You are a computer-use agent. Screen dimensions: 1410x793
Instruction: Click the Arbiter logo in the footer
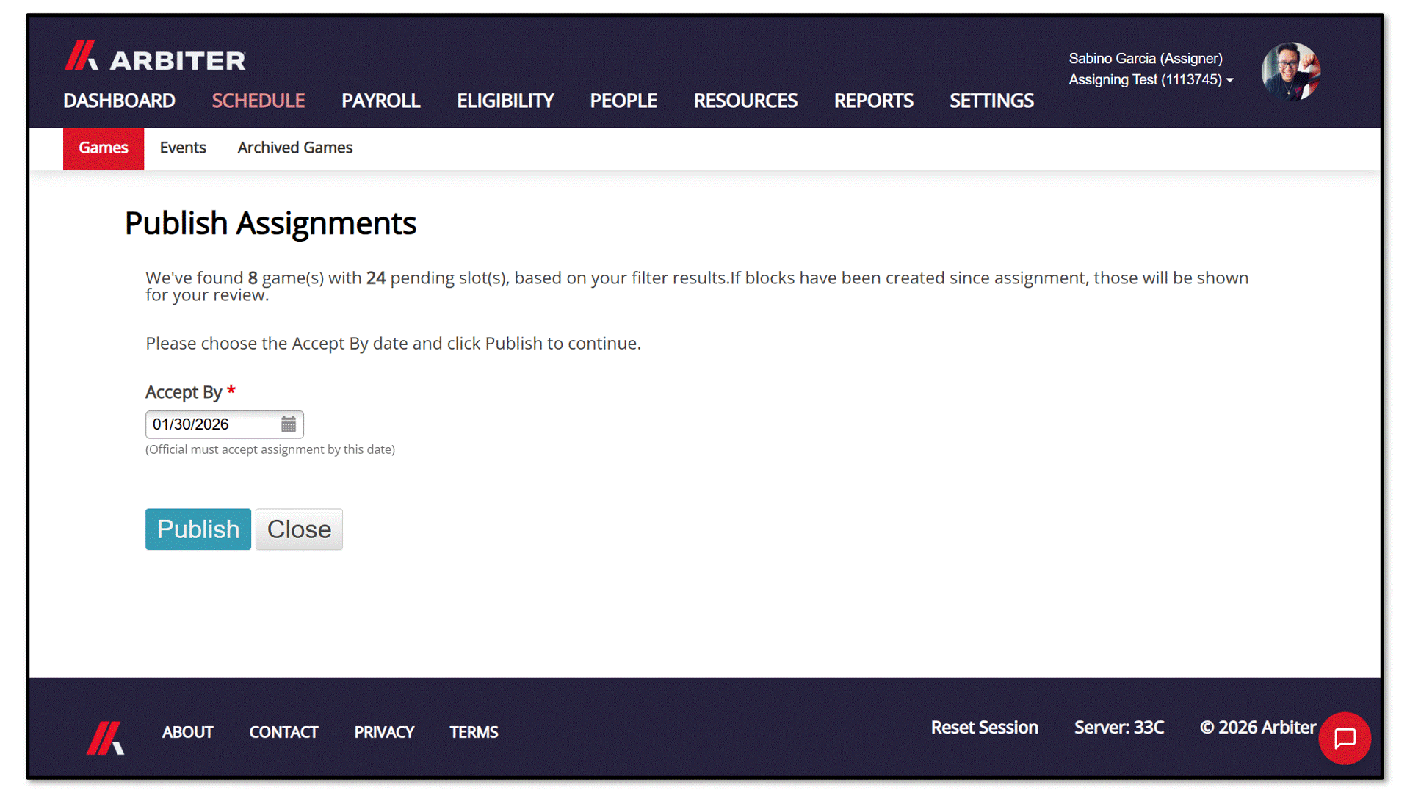click(x=106, y=737)
